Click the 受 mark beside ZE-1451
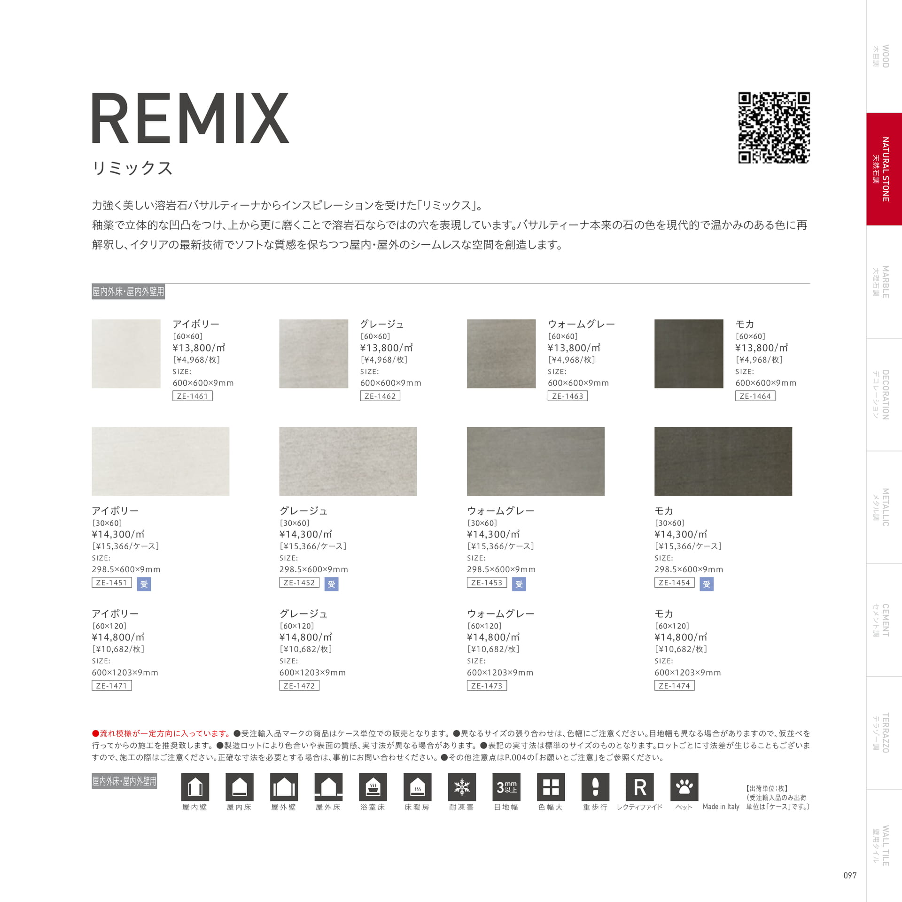Screen dimensions: 902x902 pyautogui.click(x=144, y=584)
